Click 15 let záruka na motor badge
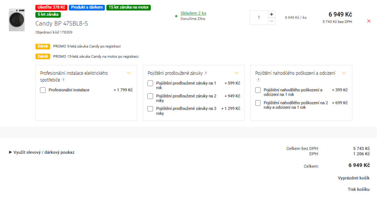 coord(128,8)
